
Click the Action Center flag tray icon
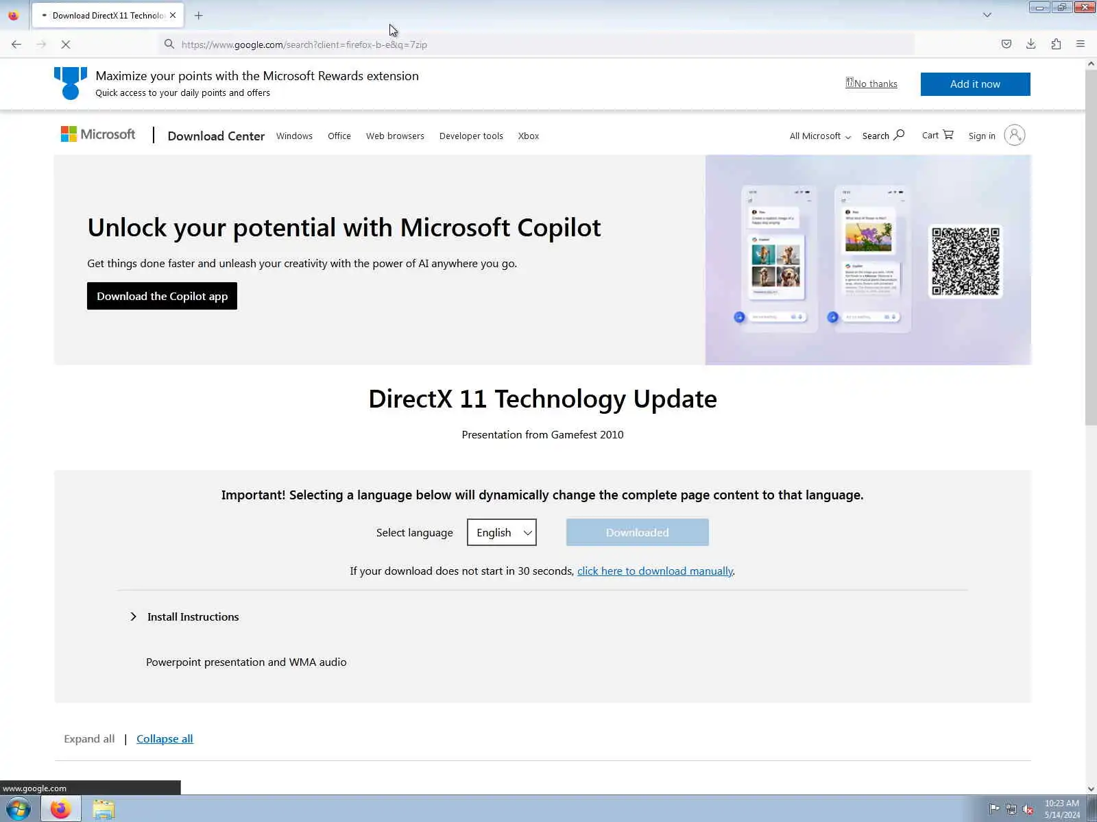click(x=994, y=809)
